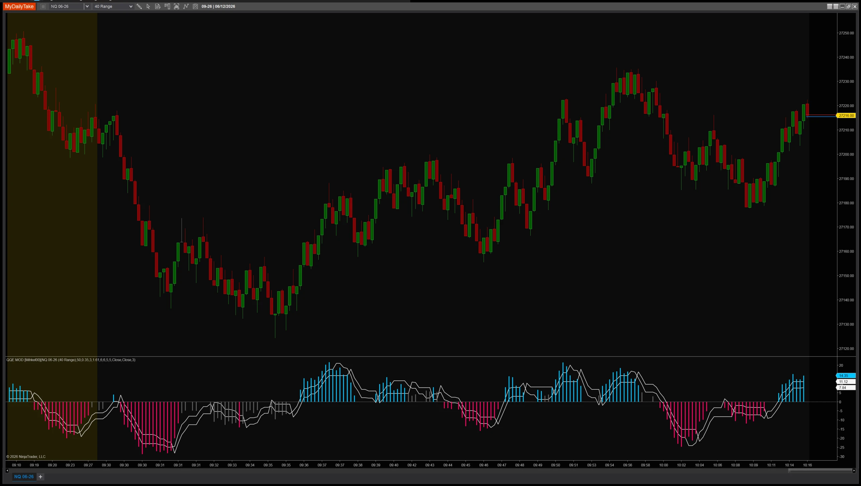Toggle the Chart Trader panel icon

(x=167, y=6)
